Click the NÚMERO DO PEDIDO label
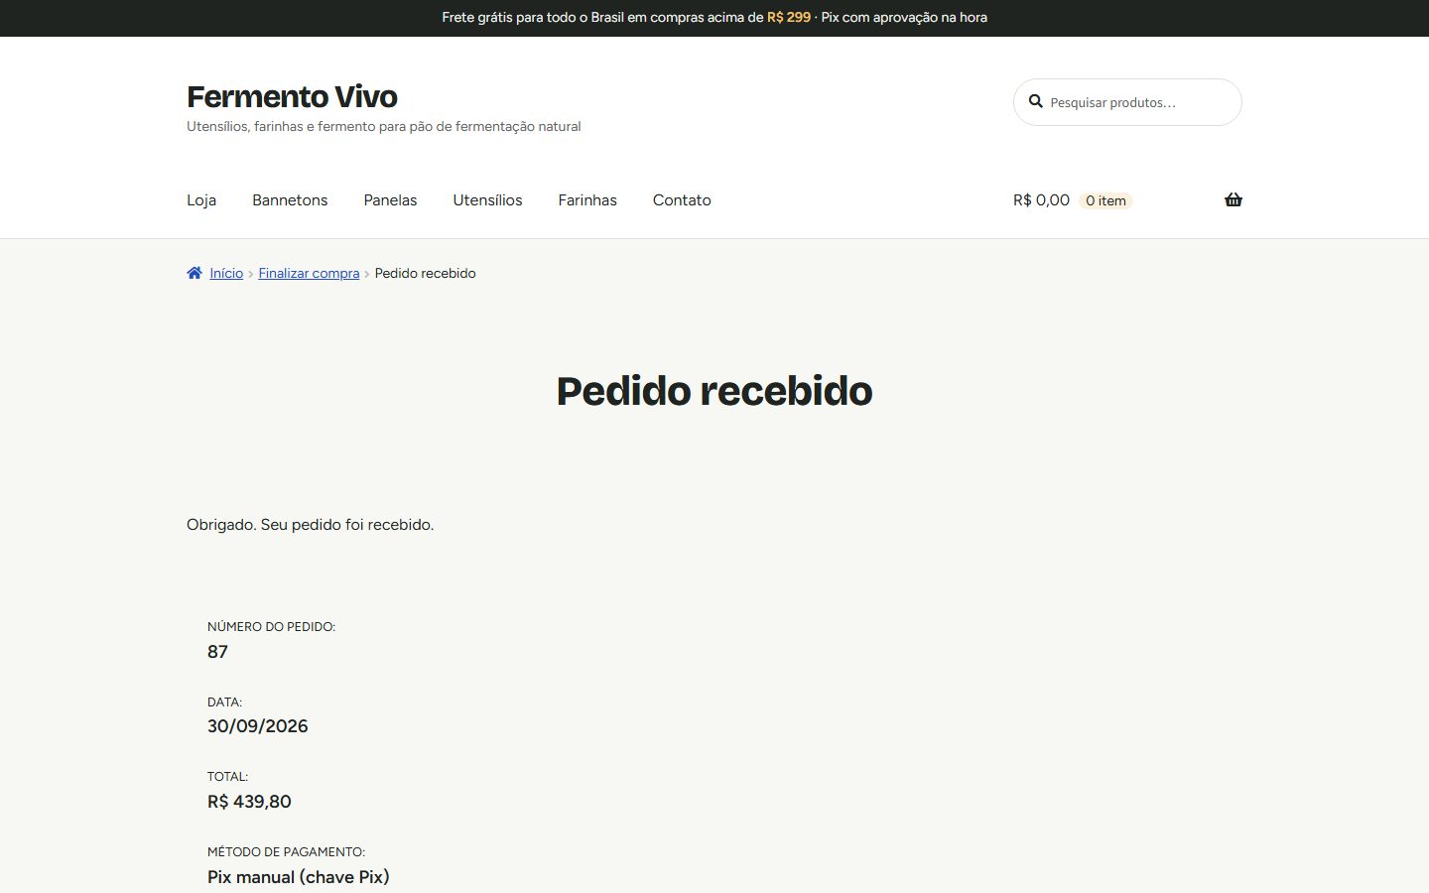1429x893 pixels. point(271,627)
